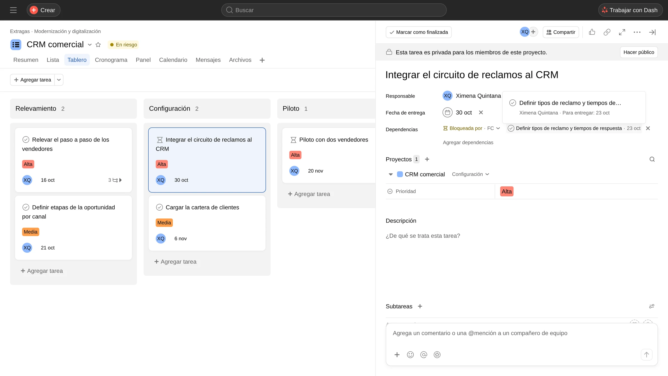Open the Bloqueada por dependency type dropdown
Viewport: 668px width, 376px height.
click(471, 128)
